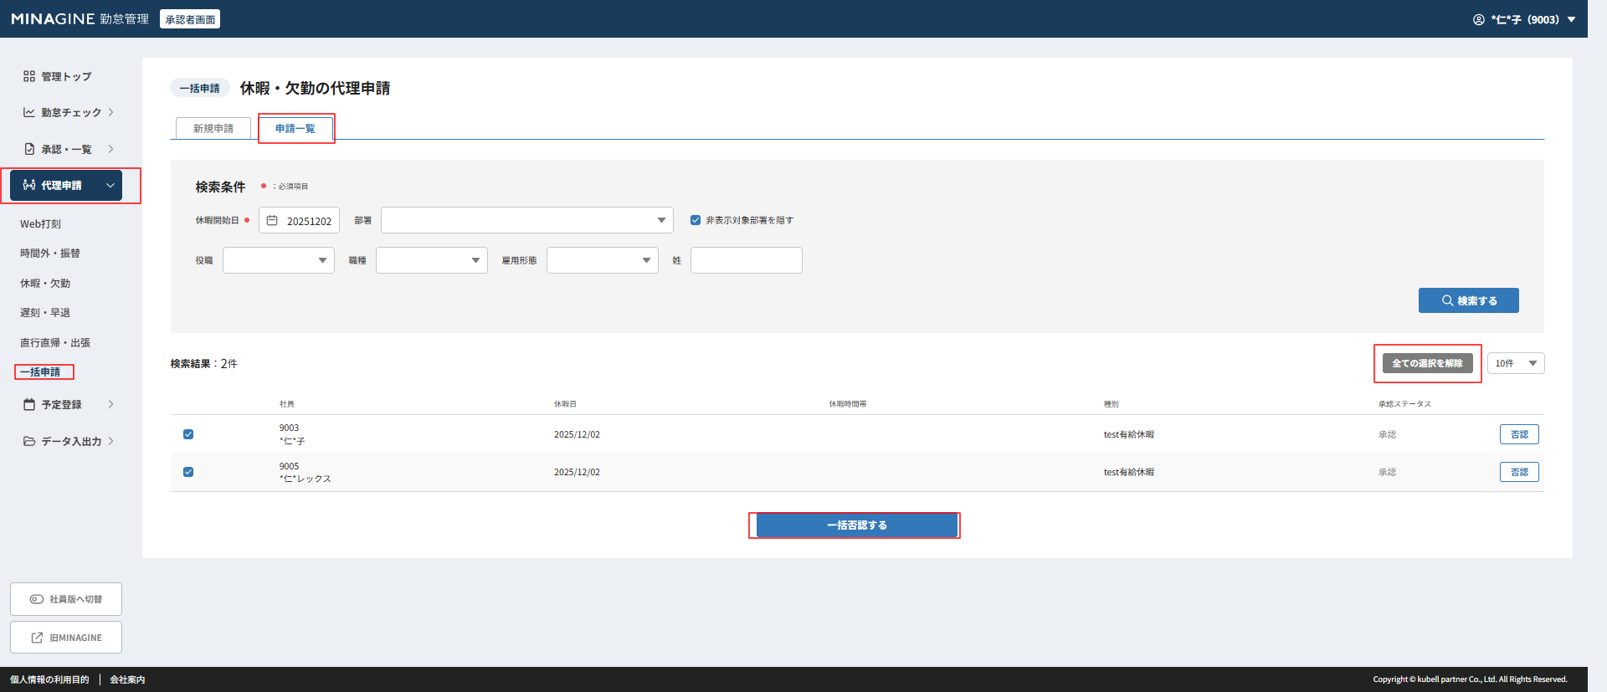The image size is (1607, 692).
Task: Open the 役職 dropdown
Action: tap(278, 260)
